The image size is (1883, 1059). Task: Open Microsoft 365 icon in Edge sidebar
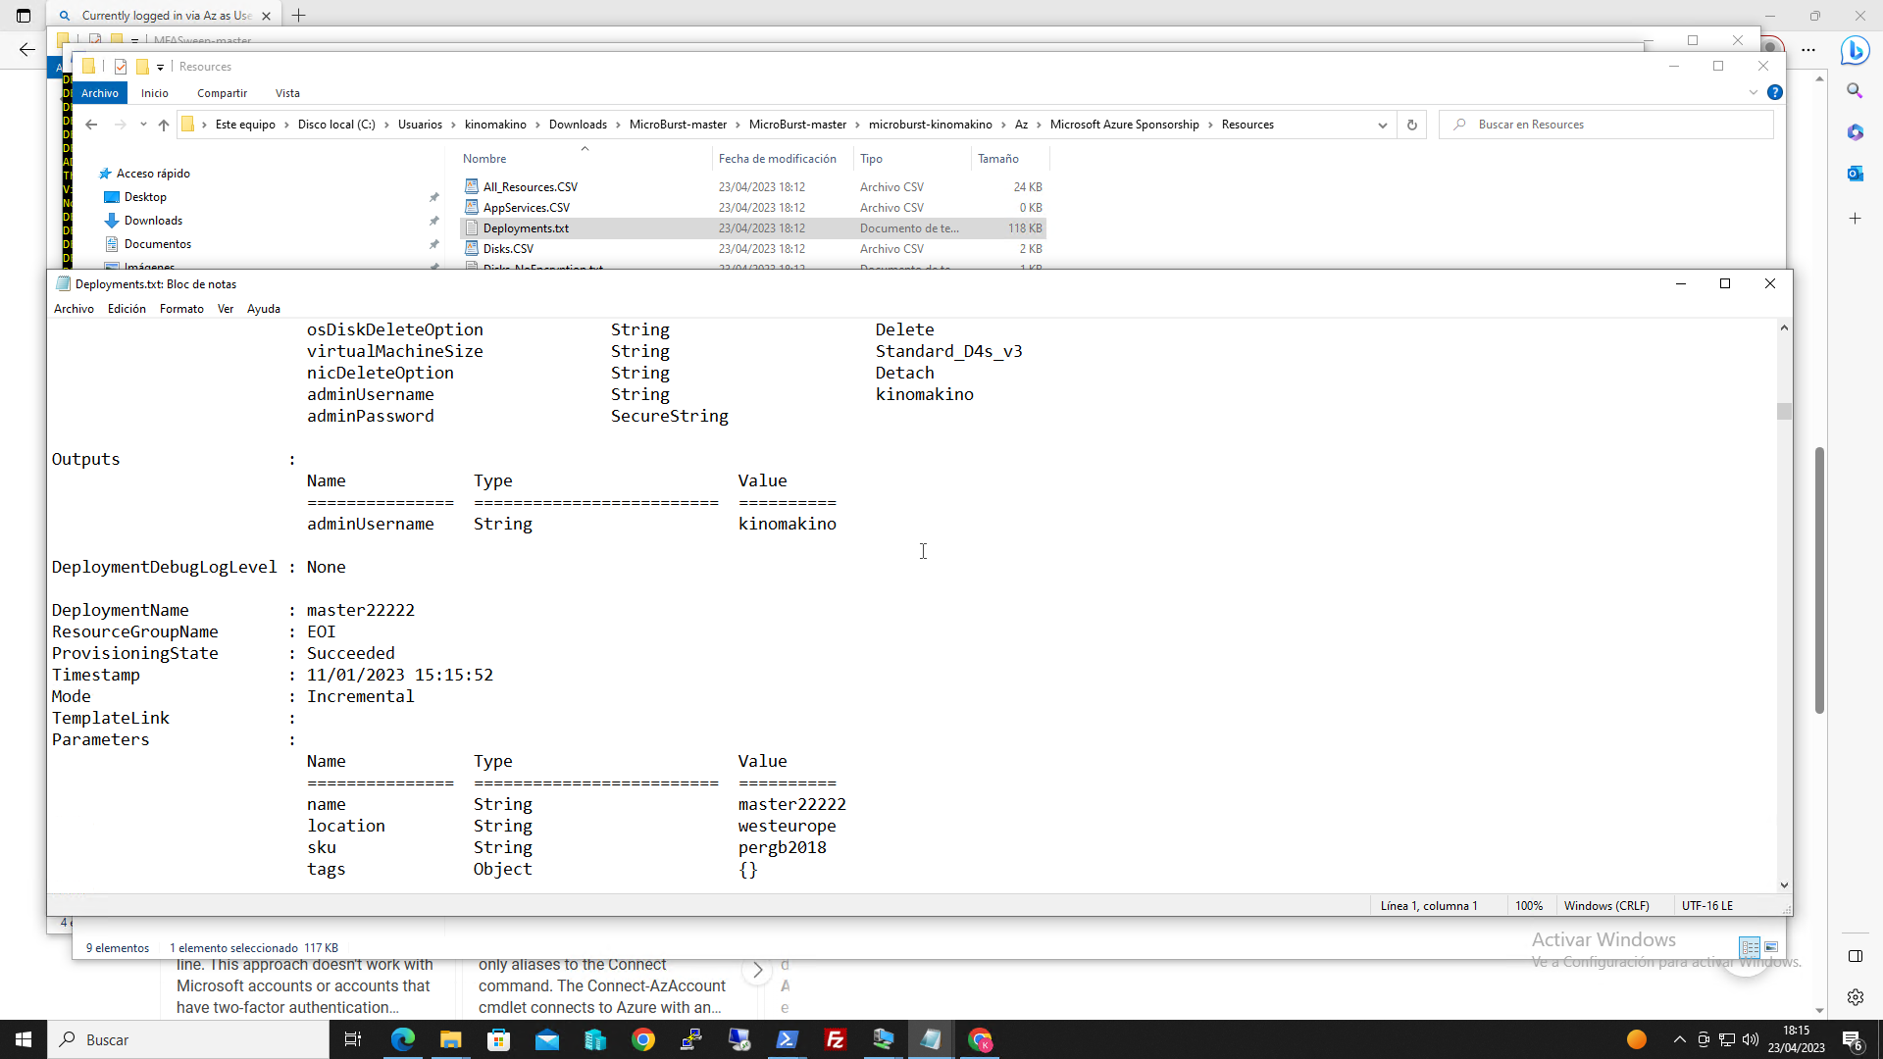coord(1855,132)
